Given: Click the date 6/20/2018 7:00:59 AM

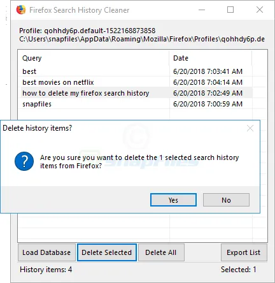Looking at the screenshot, I should coord(208,104).
